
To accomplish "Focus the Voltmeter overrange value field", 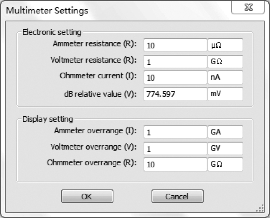I will [x=176, y=148].
